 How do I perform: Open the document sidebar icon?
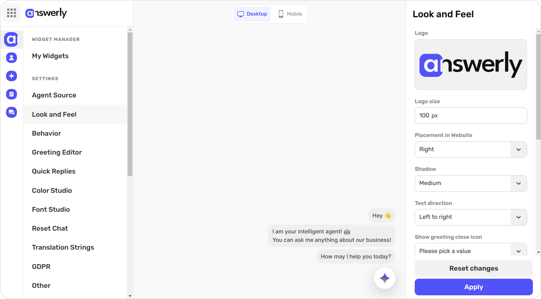[12, 94]
